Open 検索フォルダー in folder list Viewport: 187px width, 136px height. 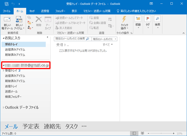click(13, 97)
